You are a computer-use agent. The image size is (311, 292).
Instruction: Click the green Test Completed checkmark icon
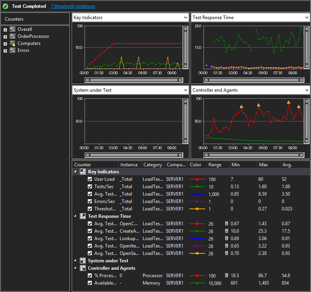point(5,6)
